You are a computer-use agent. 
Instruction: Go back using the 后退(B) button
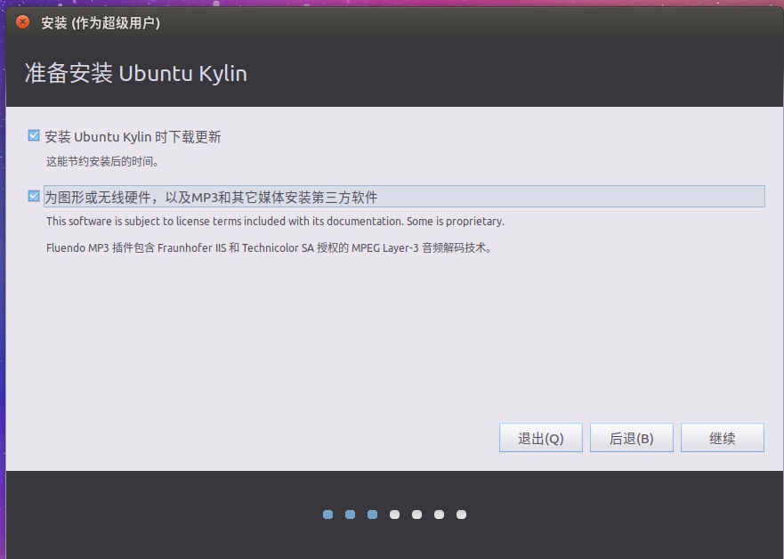631,438
